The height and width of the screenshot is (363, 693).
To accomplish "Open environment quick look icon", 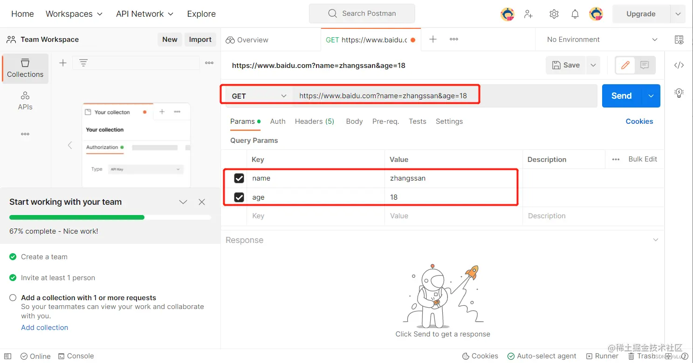I will click(x=679, y=40).
